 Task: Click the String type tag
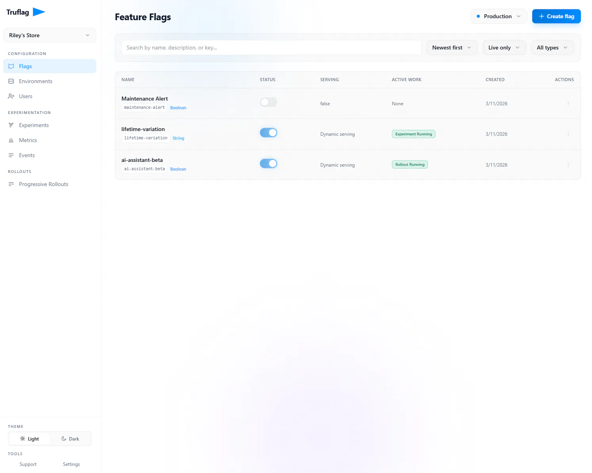(x=178, y=138)
